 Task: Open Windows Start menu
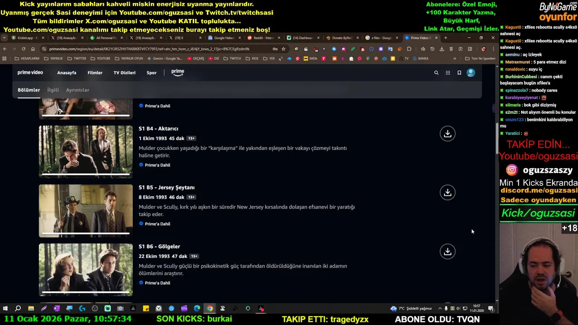pos(5,308)
